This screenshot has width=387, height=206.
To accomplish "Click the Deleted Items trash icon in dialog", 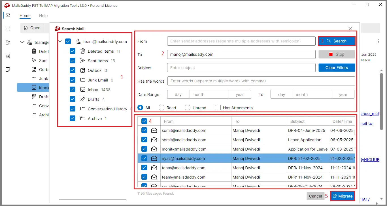I will 82,51.
